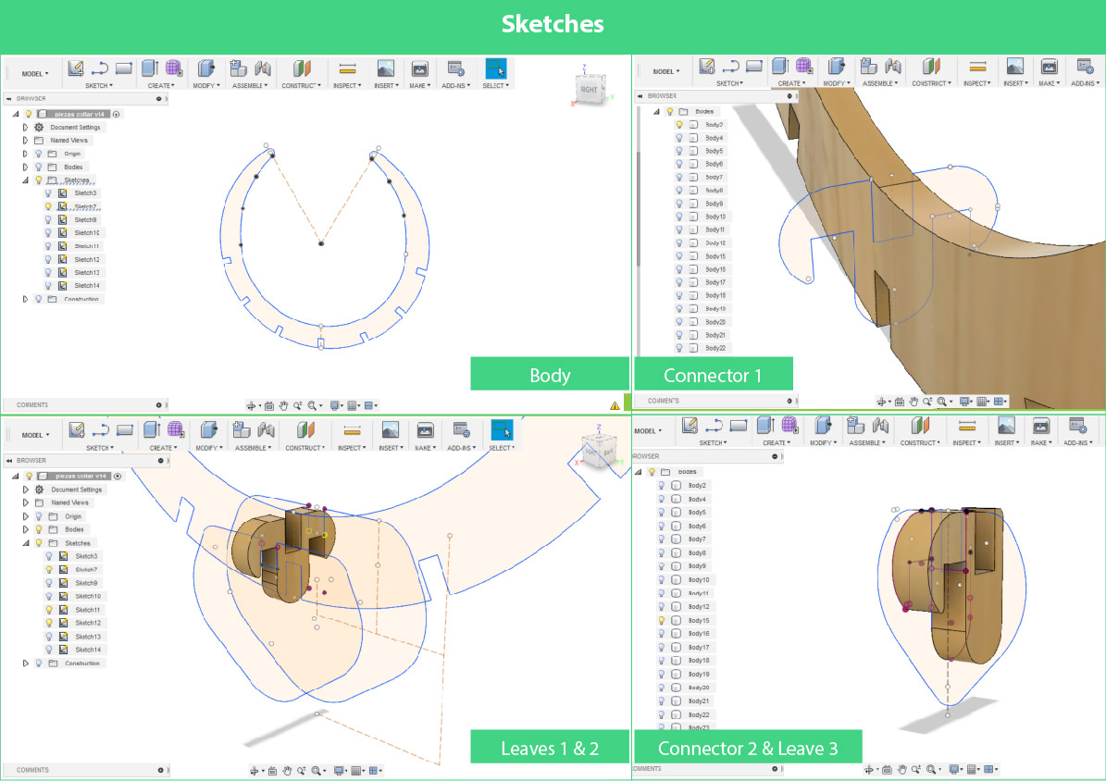1106x781 pixels.
Task: Click image icon above INSERT in Connector 1 panel
Action: [1014, 67]
